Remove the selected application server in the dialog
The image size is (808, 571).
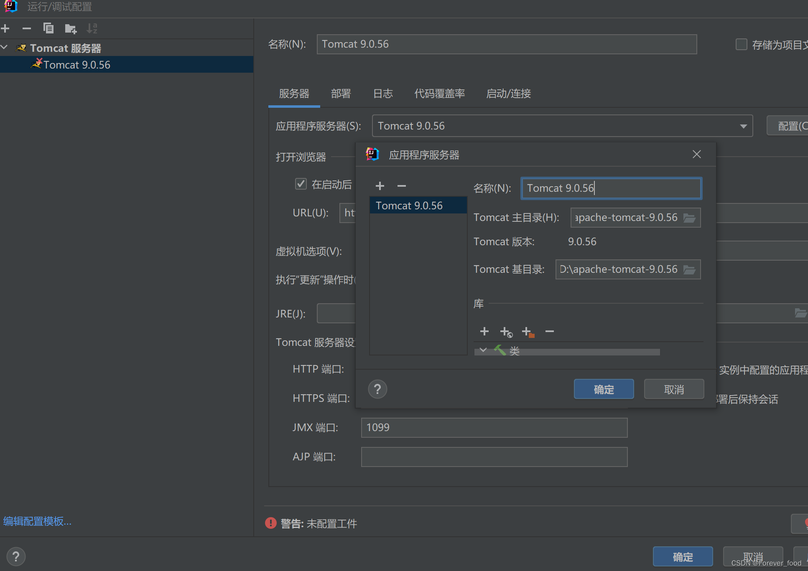[x=401, y=186]
